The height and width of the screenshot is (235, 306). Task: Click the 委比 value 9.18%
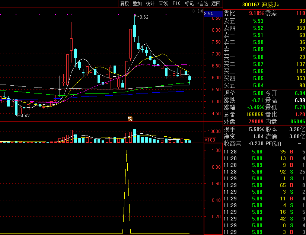[x=256, y=13]
